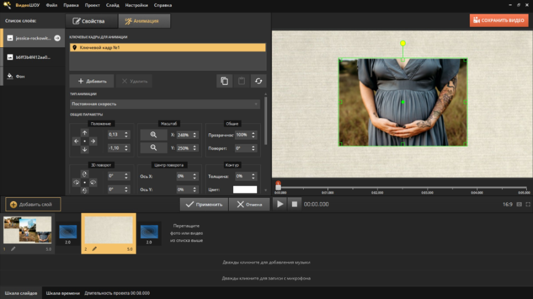Click the green center point of image
This screenshot has width=533, height=299.
tap(403, 102)
